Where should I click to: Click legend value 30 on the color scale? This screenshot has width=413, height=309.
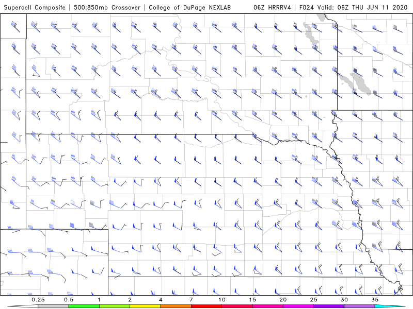344,300
